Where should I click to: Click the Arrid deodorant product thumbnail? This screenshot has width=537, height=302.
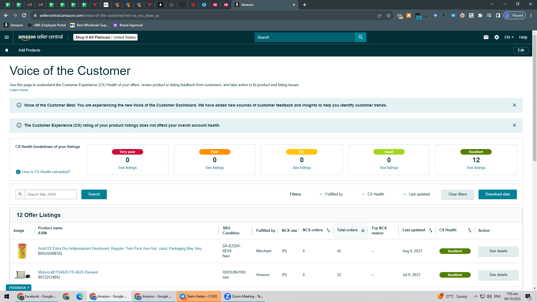coord(22,251)
